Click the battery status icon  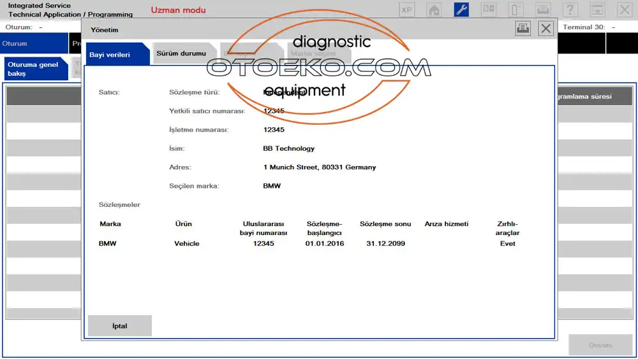point(516,10)
